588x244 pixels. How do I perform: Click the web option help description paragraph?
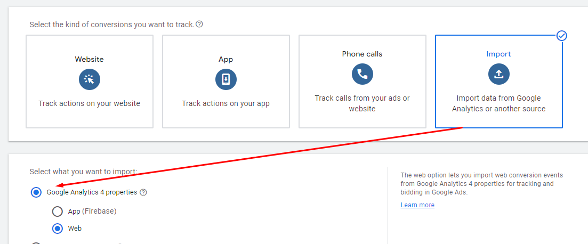pos(481,184)
